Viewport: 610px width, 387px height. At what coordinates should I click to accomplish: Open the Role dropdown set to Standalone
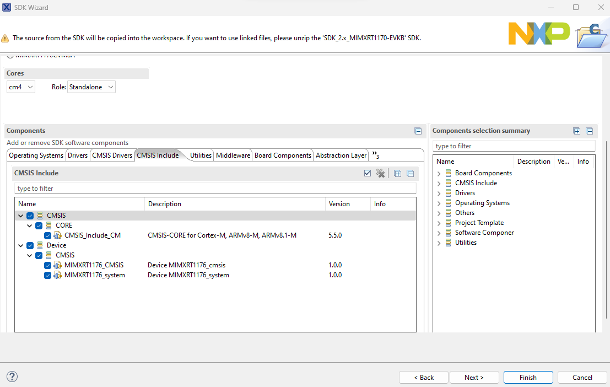(91, 87)
